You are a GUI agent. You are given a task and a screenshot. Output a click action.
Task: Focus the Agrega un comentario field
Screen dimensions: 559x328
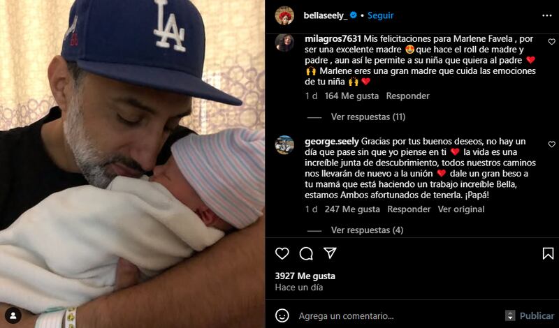click(398, 316)
